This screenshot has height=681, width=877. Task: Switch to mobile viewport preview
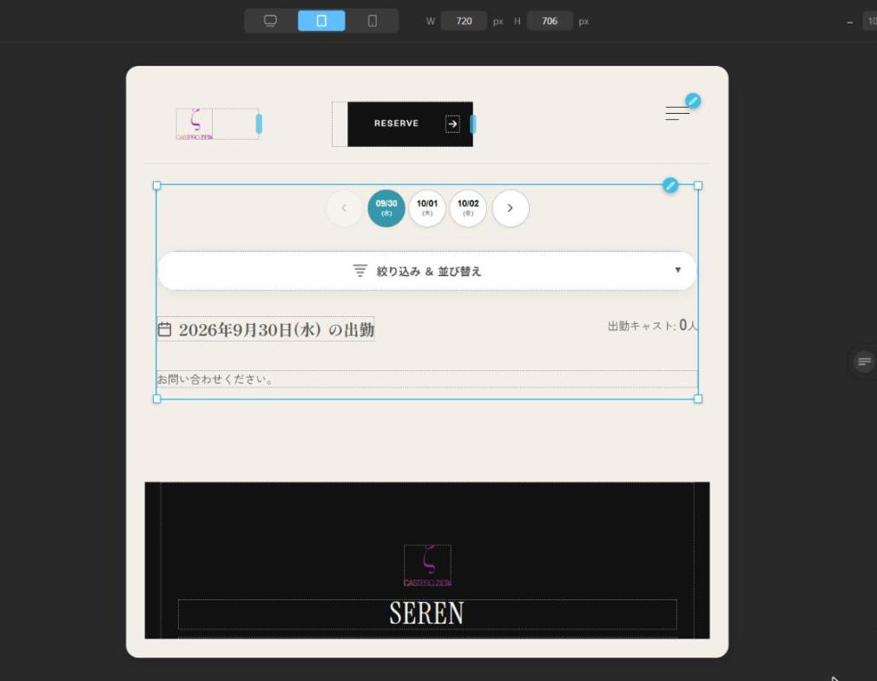coord(372,21)
